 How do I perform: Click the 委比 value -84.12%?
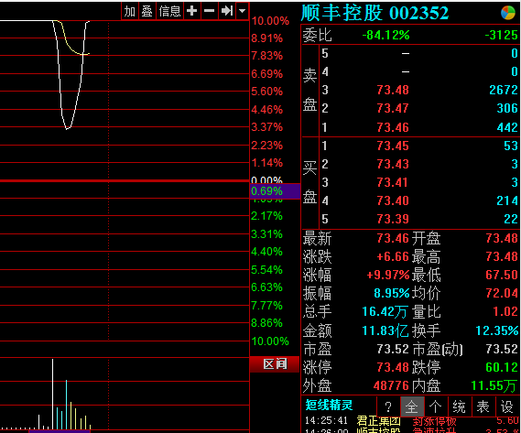[385, 35]
